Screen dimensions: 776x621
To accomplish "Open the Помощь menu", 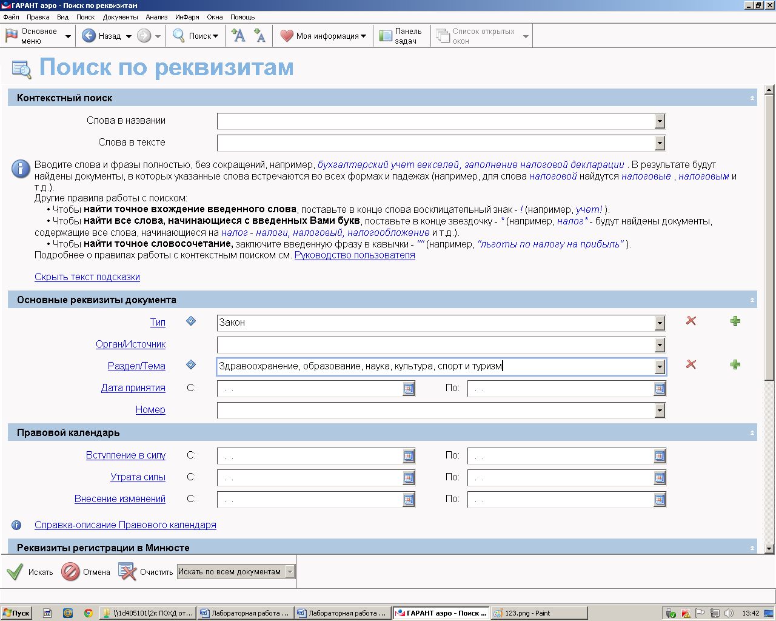I will [x=242, y=17].
